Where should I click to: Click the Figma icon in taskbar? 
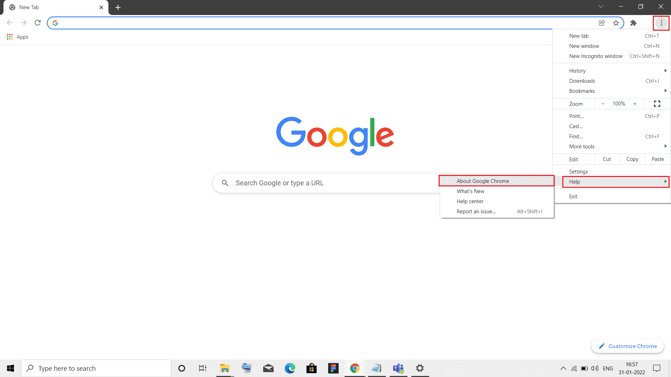333,368
